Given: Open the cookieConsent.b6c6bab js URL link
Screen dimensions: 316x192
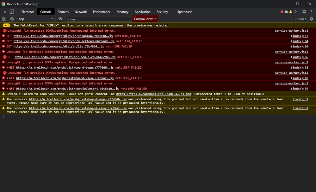Looking at the screenshot, I should [x=67, y=89].
